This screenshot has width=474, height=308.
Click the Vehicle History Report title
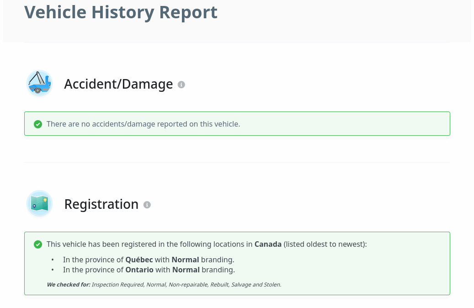[121, 12]
